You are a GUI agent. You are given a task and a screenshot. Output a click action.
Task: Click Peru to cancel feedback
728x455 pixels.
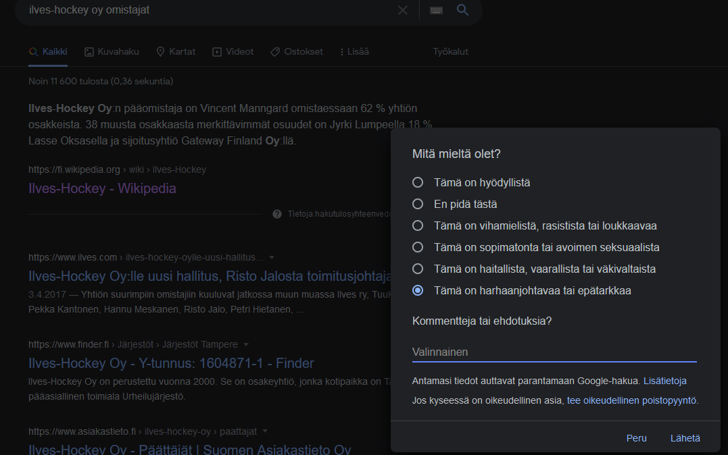(x=637, y=438)
